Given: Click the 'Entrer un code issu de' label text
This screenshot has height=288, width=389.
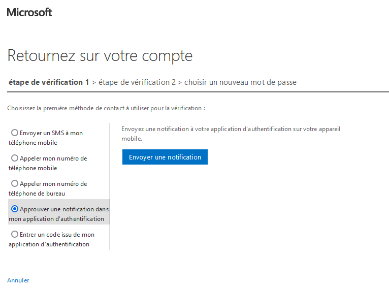Looking at the screenshot, I should point(57,235).
